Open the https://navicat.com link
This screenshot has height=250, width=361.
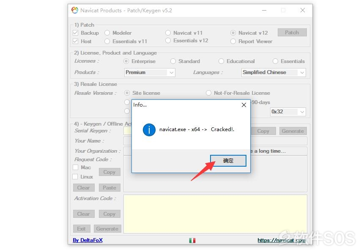282,240
